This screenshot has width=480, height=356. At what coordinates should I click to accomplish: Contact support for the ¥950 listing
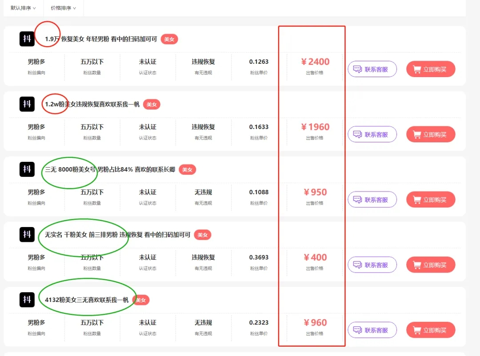tap(372, 200)
